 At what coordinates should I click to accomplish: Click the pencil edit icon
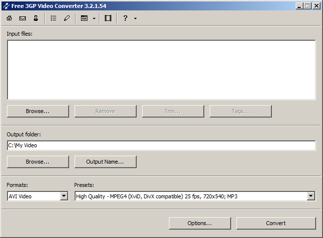67,18
